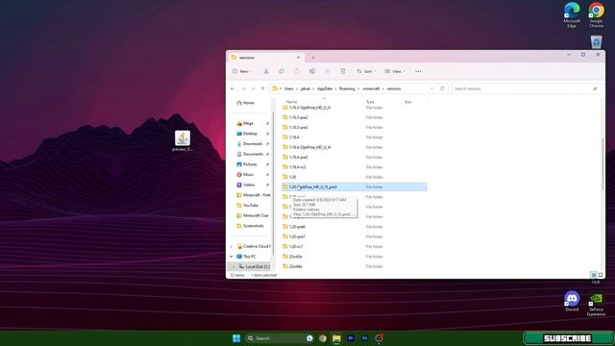Open Pictures in navigation pane

pos(251,164)
